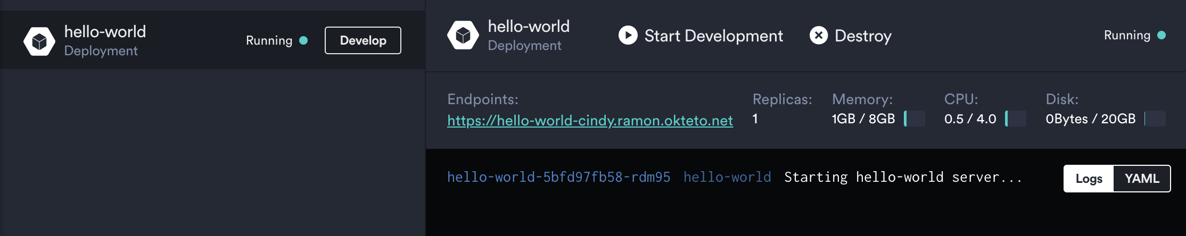Switch to the YAML tab

(1142, 179)
